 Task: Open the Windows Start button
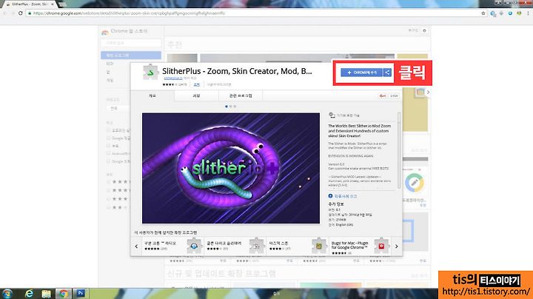7,293
